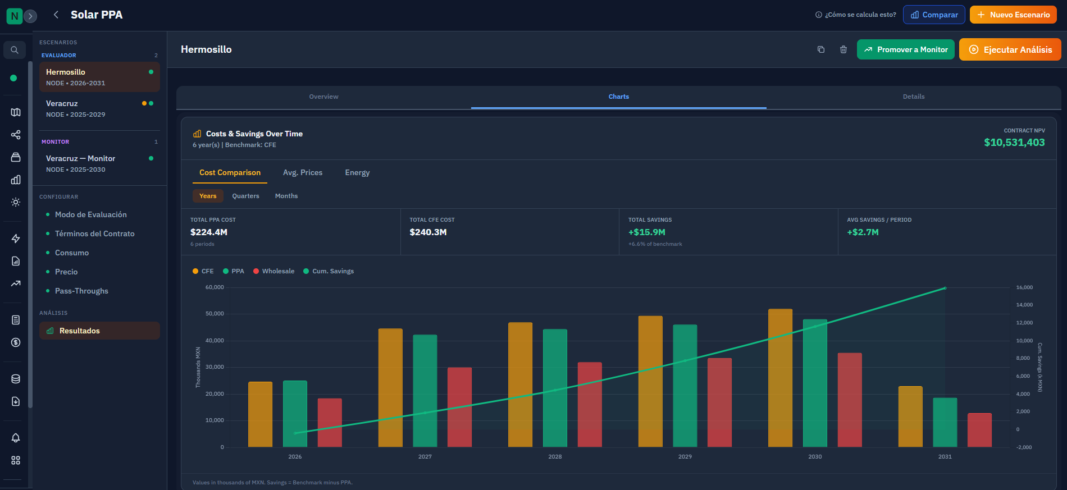
Task: Click the file download icon in left rail
Action: pos(16,401)
